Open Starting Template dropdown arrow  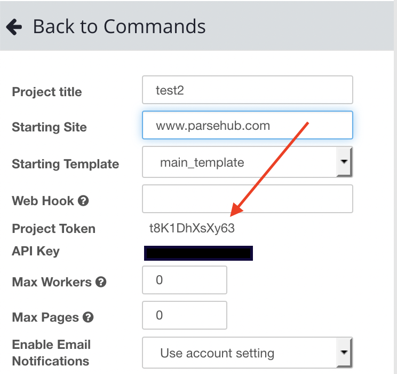[x=344, y=161]
